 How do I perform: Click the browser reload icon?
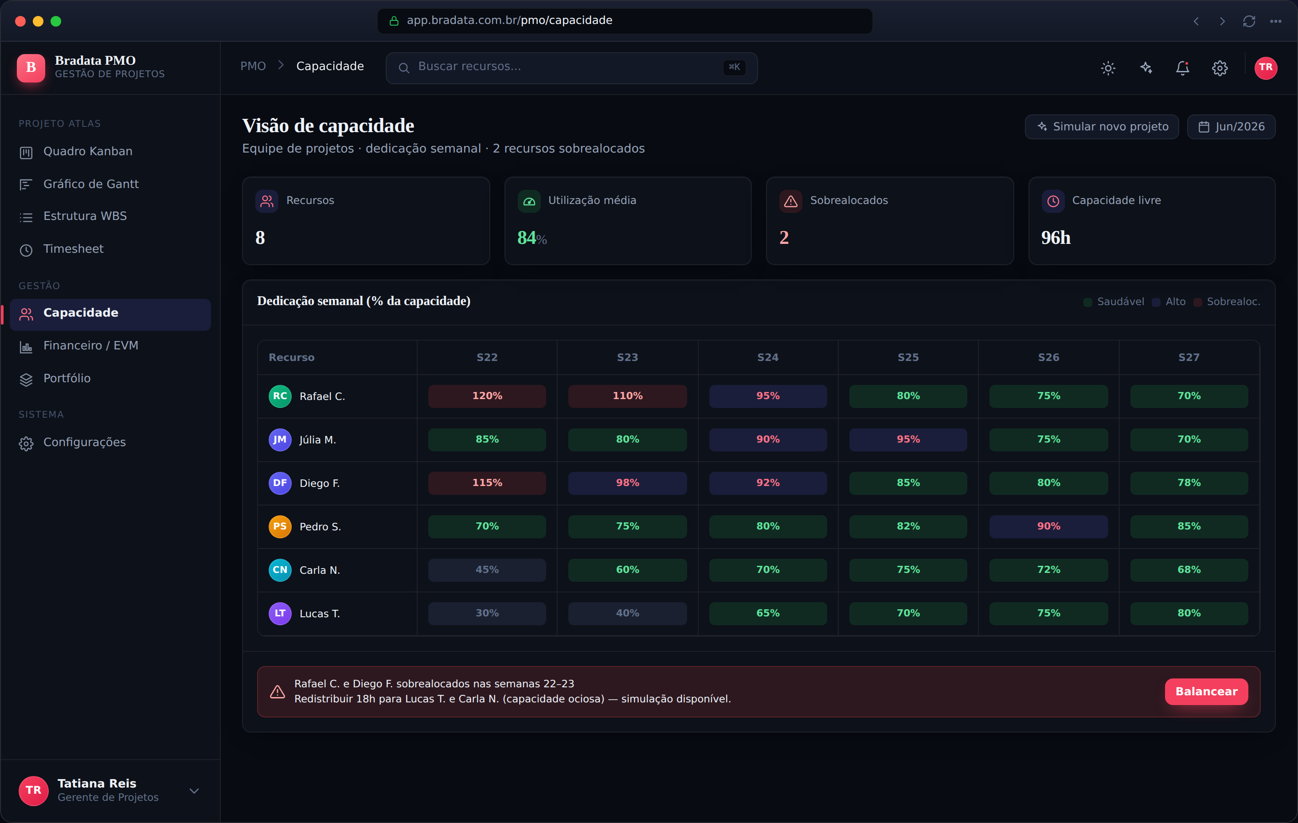(x=1249, y=22)
